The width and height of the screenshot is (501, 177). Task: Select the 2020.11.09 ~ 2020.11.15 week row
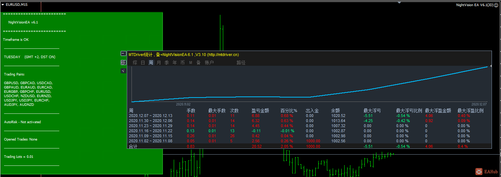tap(310, 136)
